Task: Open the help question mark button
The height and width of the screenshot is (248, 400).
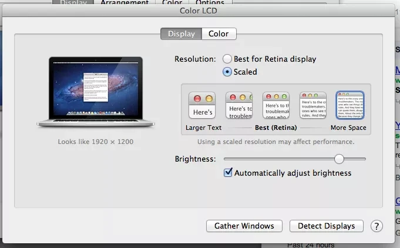Action: point(377,226)
